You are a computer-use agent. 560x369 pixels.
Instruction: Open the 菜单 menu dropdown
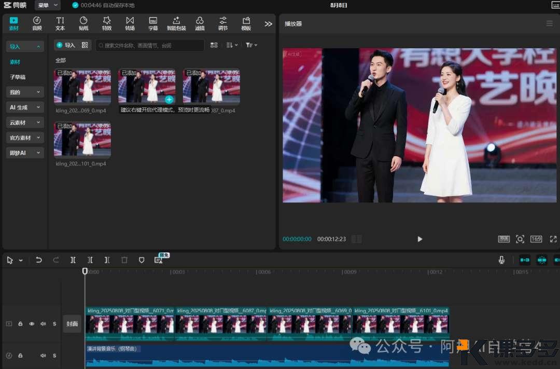(48, 5)
